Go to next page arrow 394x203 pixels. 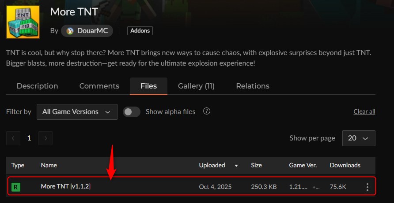pyautogui.click(x=45, y=138)
